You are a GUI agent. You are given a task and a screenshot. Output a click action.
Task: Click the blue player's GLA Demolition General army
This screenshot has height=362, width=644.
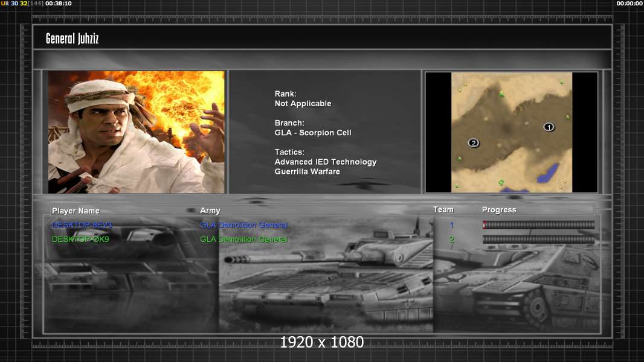click(x=243, y=225)
